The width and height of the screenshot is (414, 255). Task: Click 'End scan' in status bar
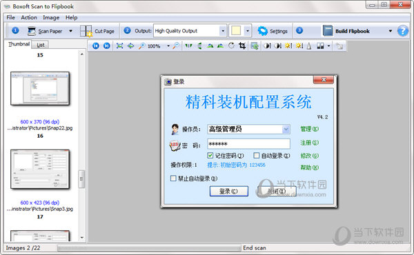255,248
